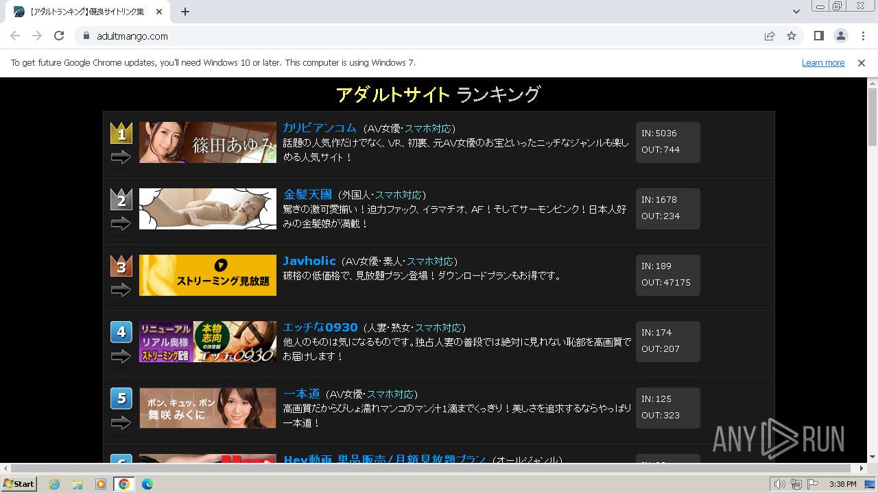
Task: Click the OUT: 47175 stats box
Action: [x=668, y=275]
